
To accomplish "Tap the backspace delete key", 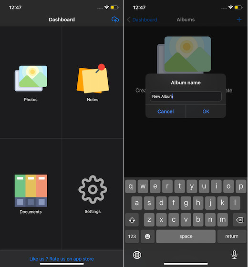I will [x=239, y=220].
